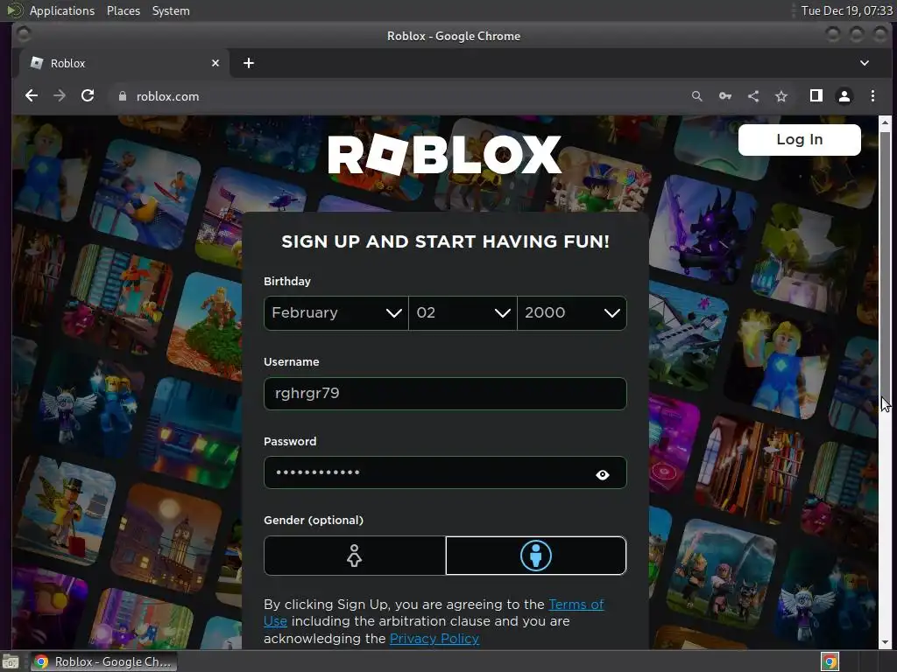The width and height of the screenshot is (897, 672).
Task: Click the Roblox logo
Action: click(x=444, y=155)
